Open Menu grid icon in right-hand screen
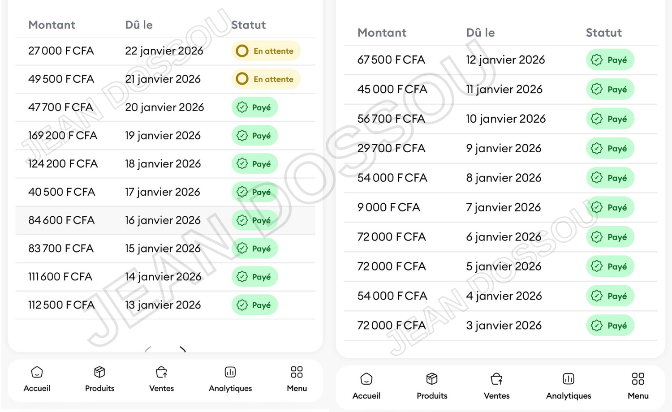672x412 pixels. [638, 379]
